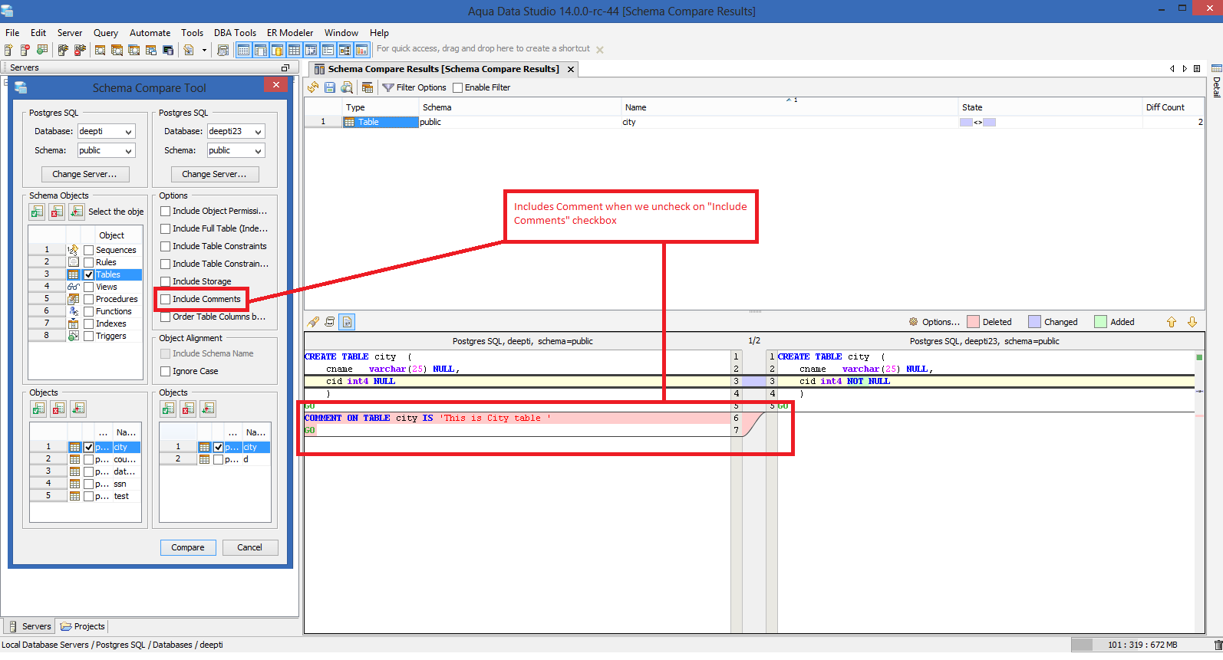Click uncheck-all icon in left Objects group
Screen dimensions: 1223x660
coord(58,409)
